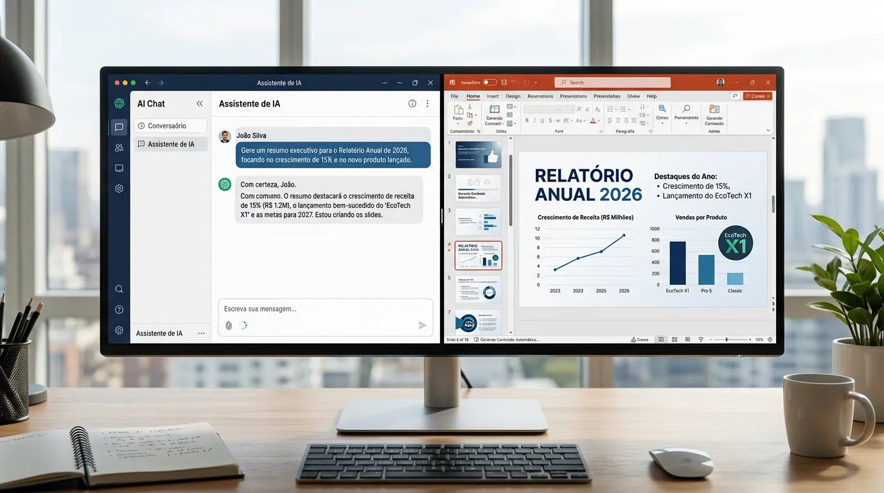This screenshot has width=884, height=493.
Task: Save the presentation using the title bar icon
Action: pos(504,82)
